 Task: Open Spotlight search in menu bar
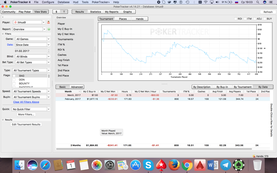(x=258, y=2)
